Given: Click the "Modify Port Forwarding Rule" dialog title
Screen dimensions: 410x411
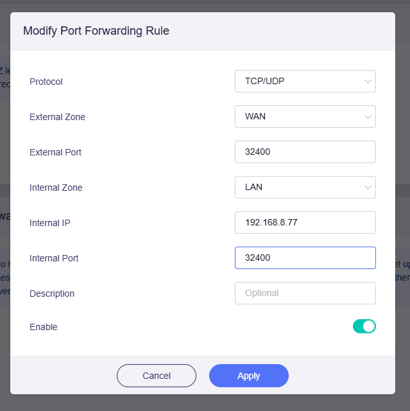Looking at the screenshot, I should pyautogui.click(x=96, y=31).
